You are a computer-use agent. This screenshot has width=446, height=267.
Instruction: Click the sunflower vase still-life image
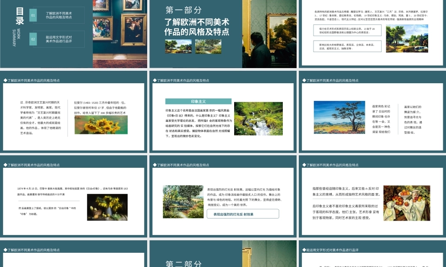[x=107, y=207]
